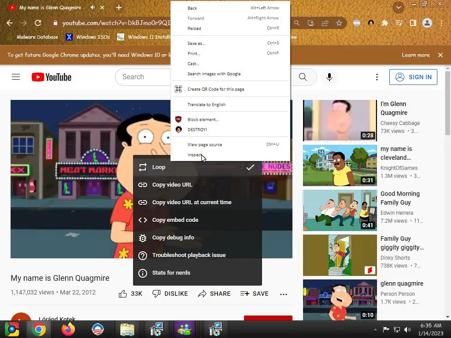Expand the tab search chevron

pos(398,7)
